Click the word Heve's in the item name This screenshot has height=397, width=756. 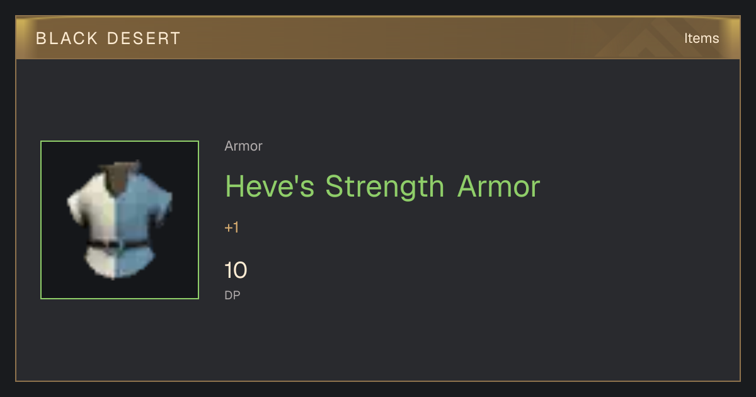point(270,186)
